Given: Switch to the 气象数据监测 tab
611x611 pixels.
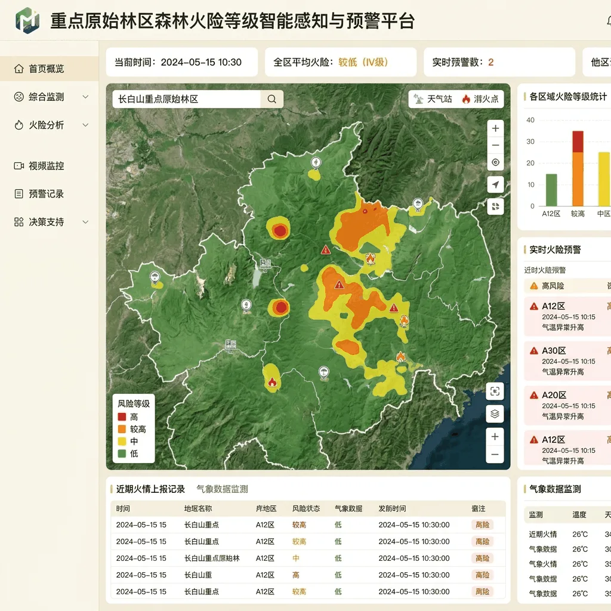Looking at the screenshot, I should coord(222,489).
